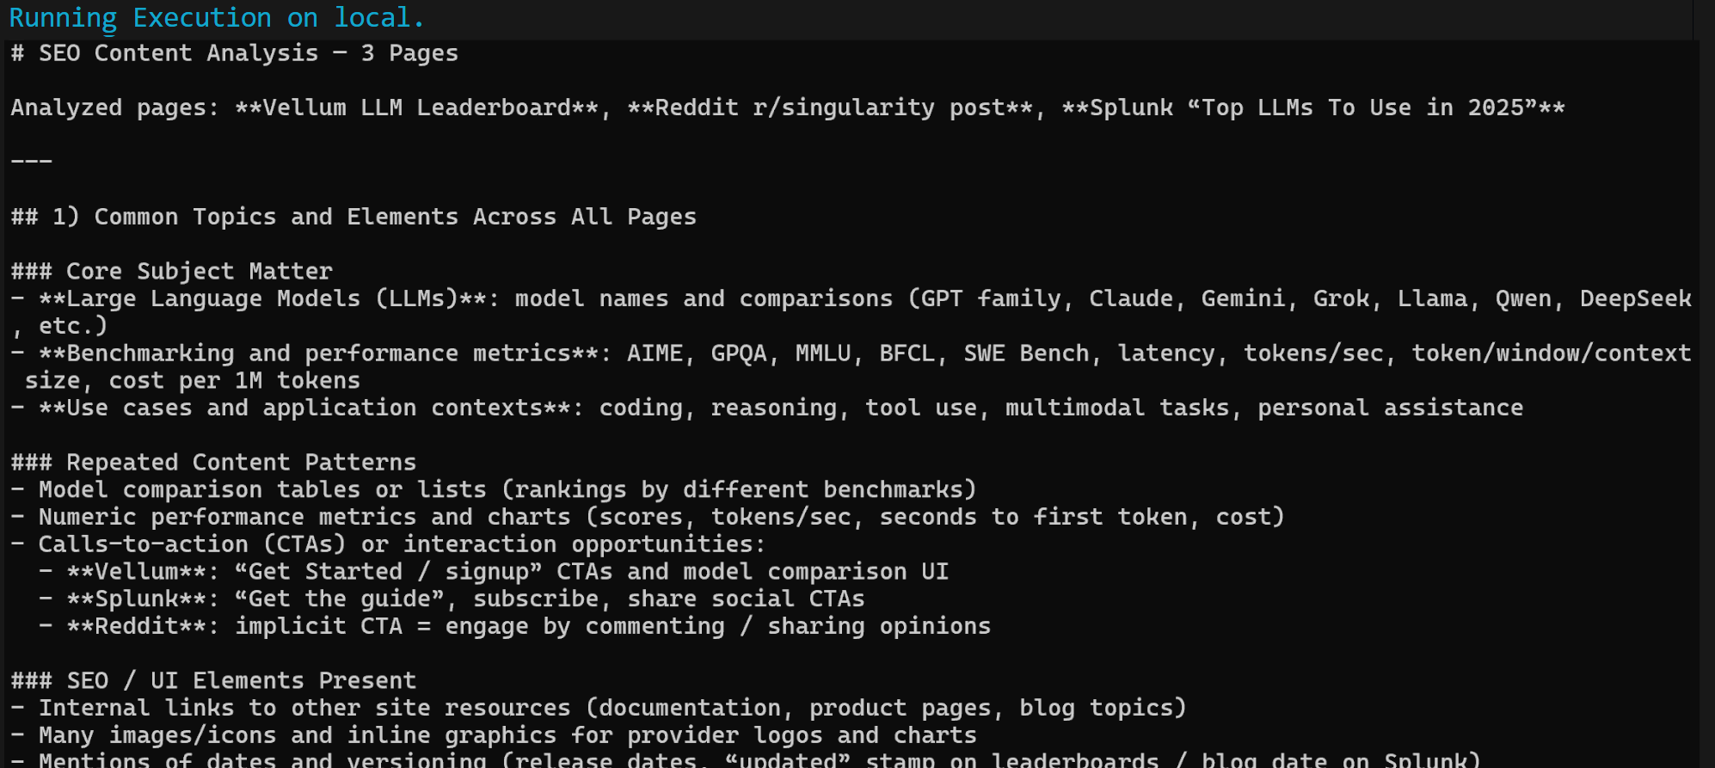1715x768 pixels.
Task: Click the '### Core Subject Matter' heading
Action: (172, 272)
